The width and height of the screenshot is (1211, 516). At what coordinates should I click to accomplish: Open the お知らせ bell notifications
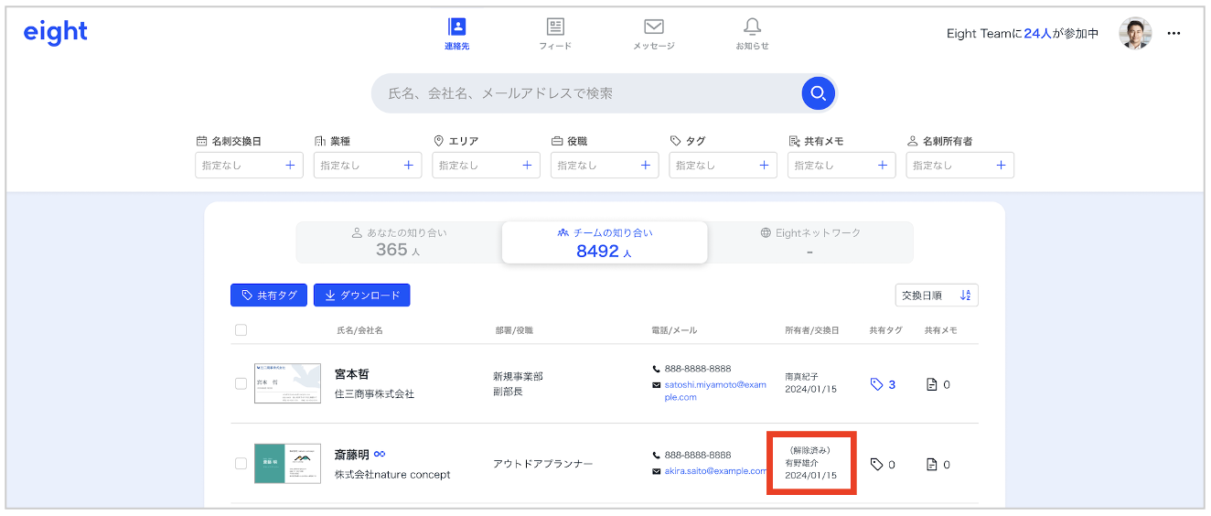(752, 27)
